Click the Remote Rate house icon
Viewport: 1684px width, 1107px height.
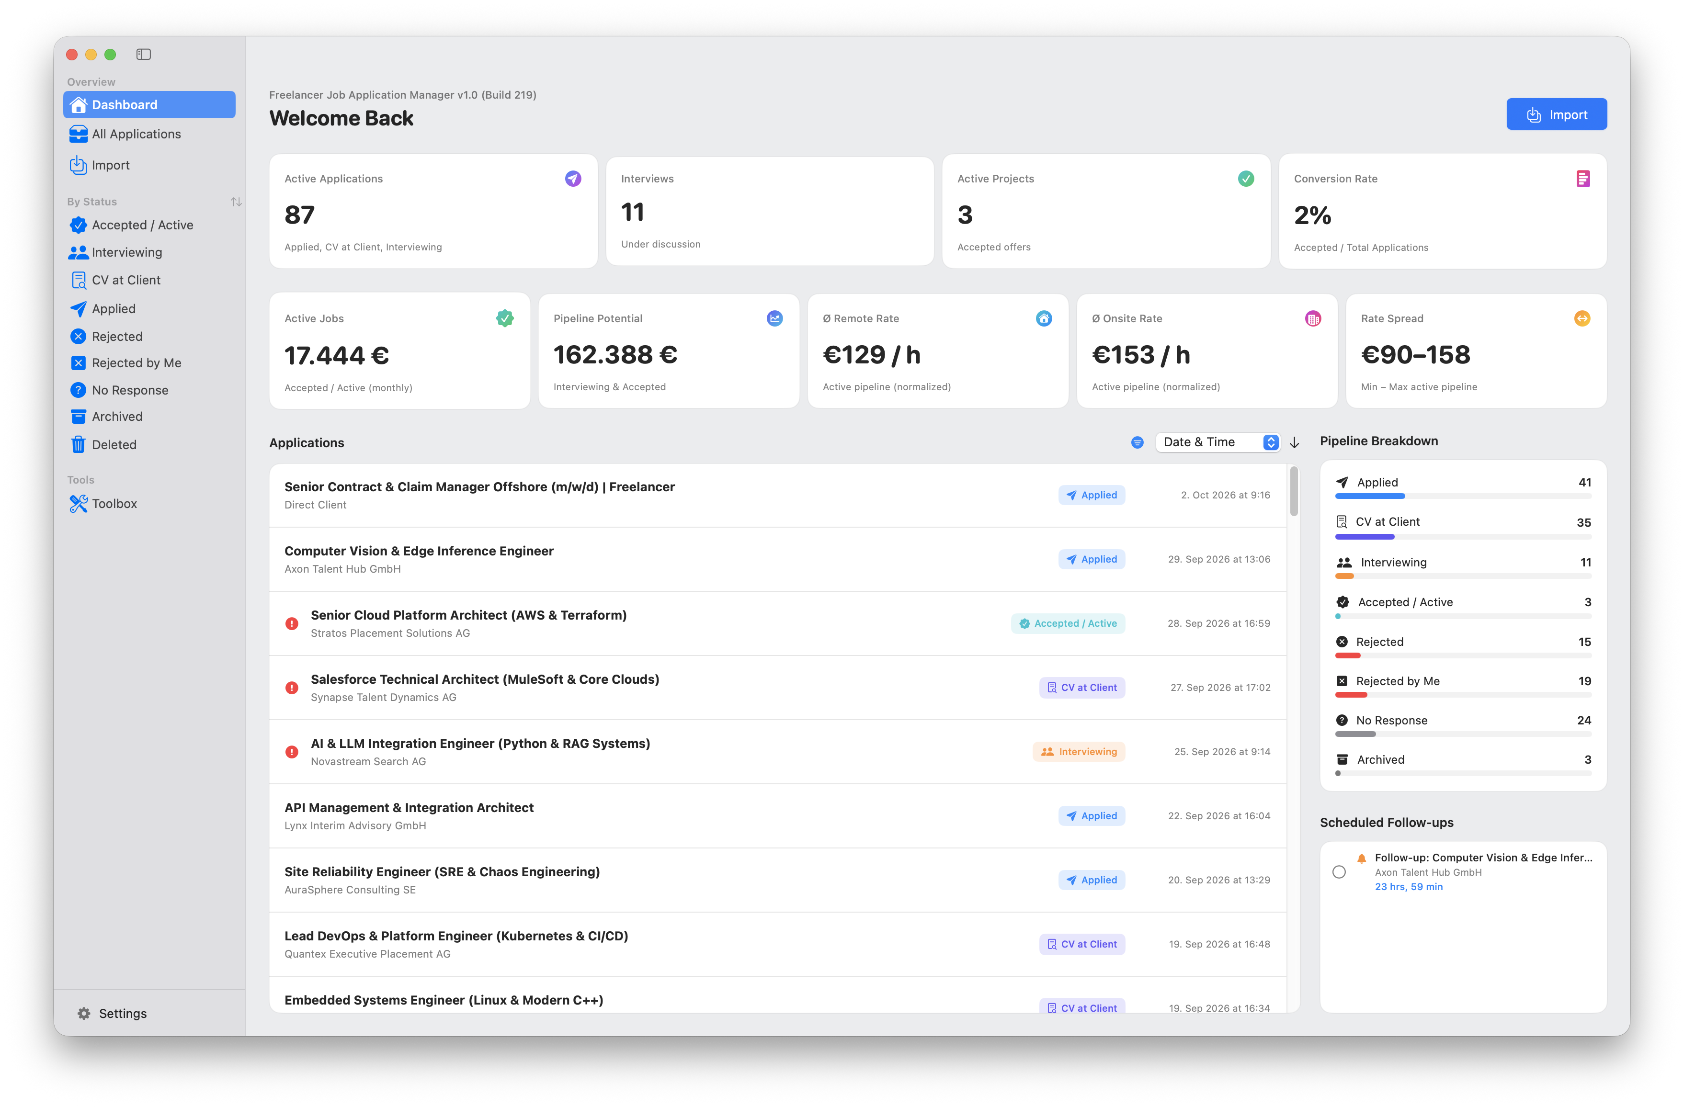coord(1044,318)
